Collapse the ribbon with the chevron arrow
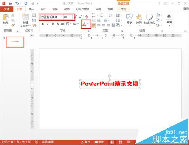This screenshot has height=145, width=189. (186, 31)
